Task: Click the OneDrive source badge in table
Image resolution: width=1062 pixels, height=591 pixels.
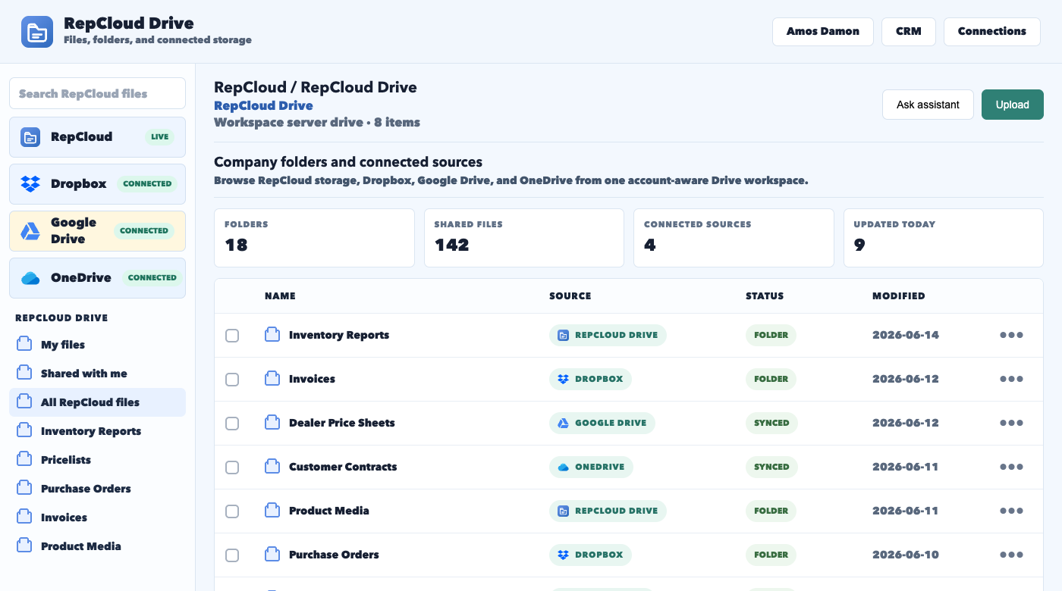Action: pyautogui.click(x=591, y=467)
